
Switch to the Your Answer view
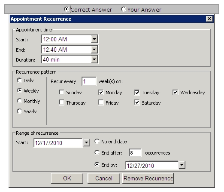point(124,9)
